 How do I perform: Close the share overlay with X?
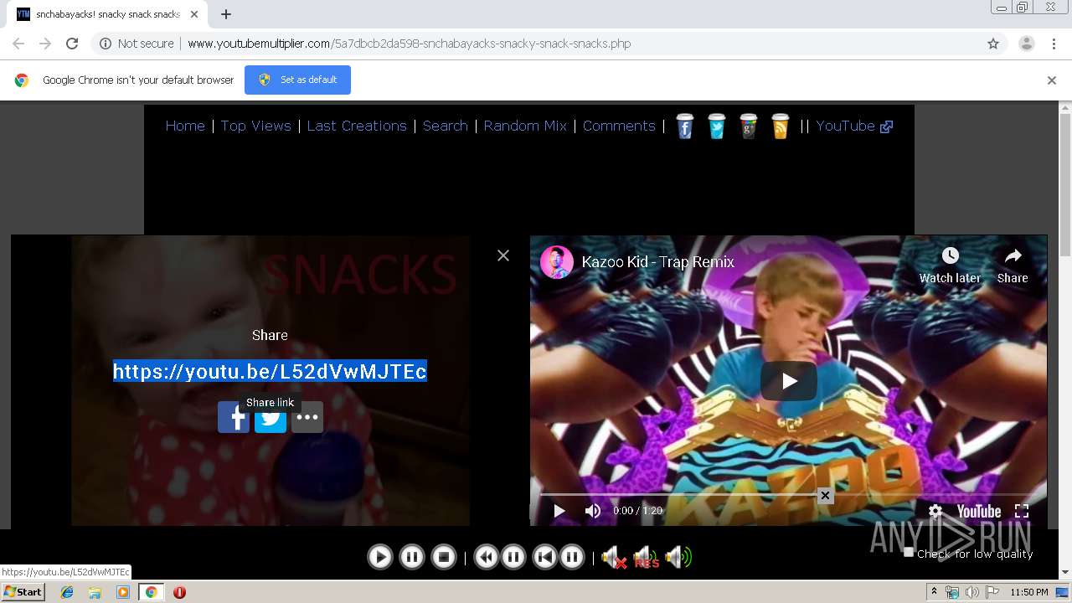click(503, 255)
